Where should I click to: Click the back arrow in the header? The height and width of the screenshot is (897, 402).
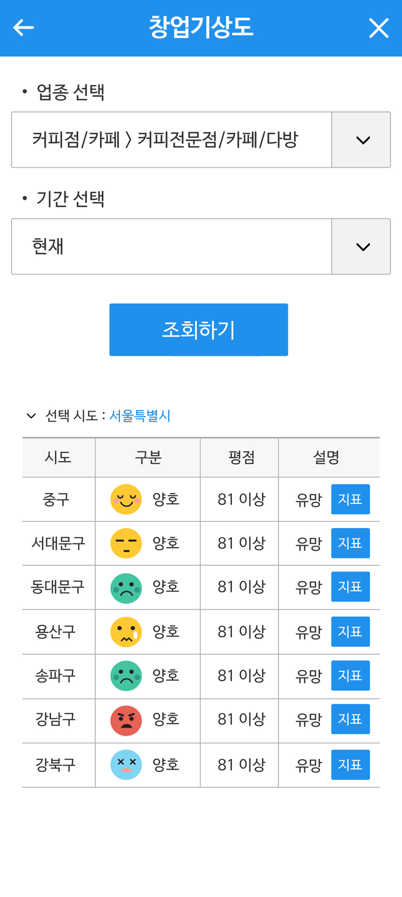pyautogui.click(x=23, y=27)
